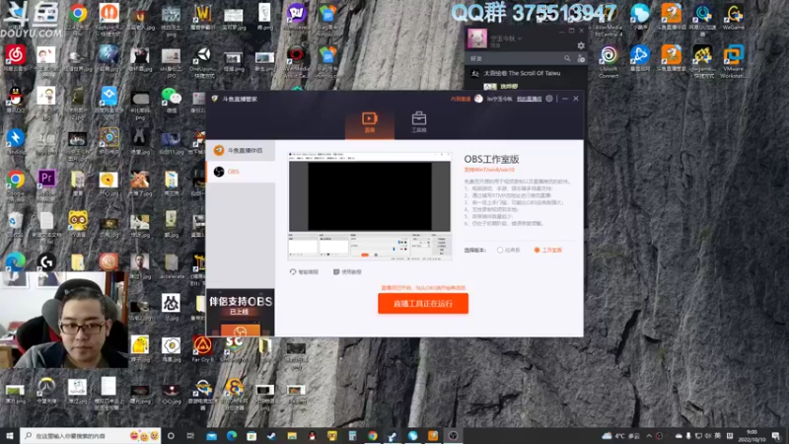Click the 伴侣支持OBS promotional banner
The width and height of the screenshot is (789, 444).
coord(240,312)
